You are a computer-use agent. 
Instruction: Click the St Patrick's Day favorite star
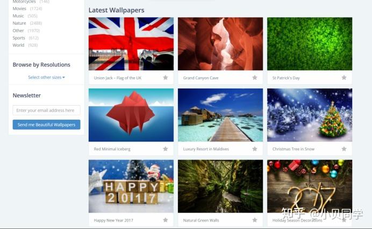tap(344, 78)
